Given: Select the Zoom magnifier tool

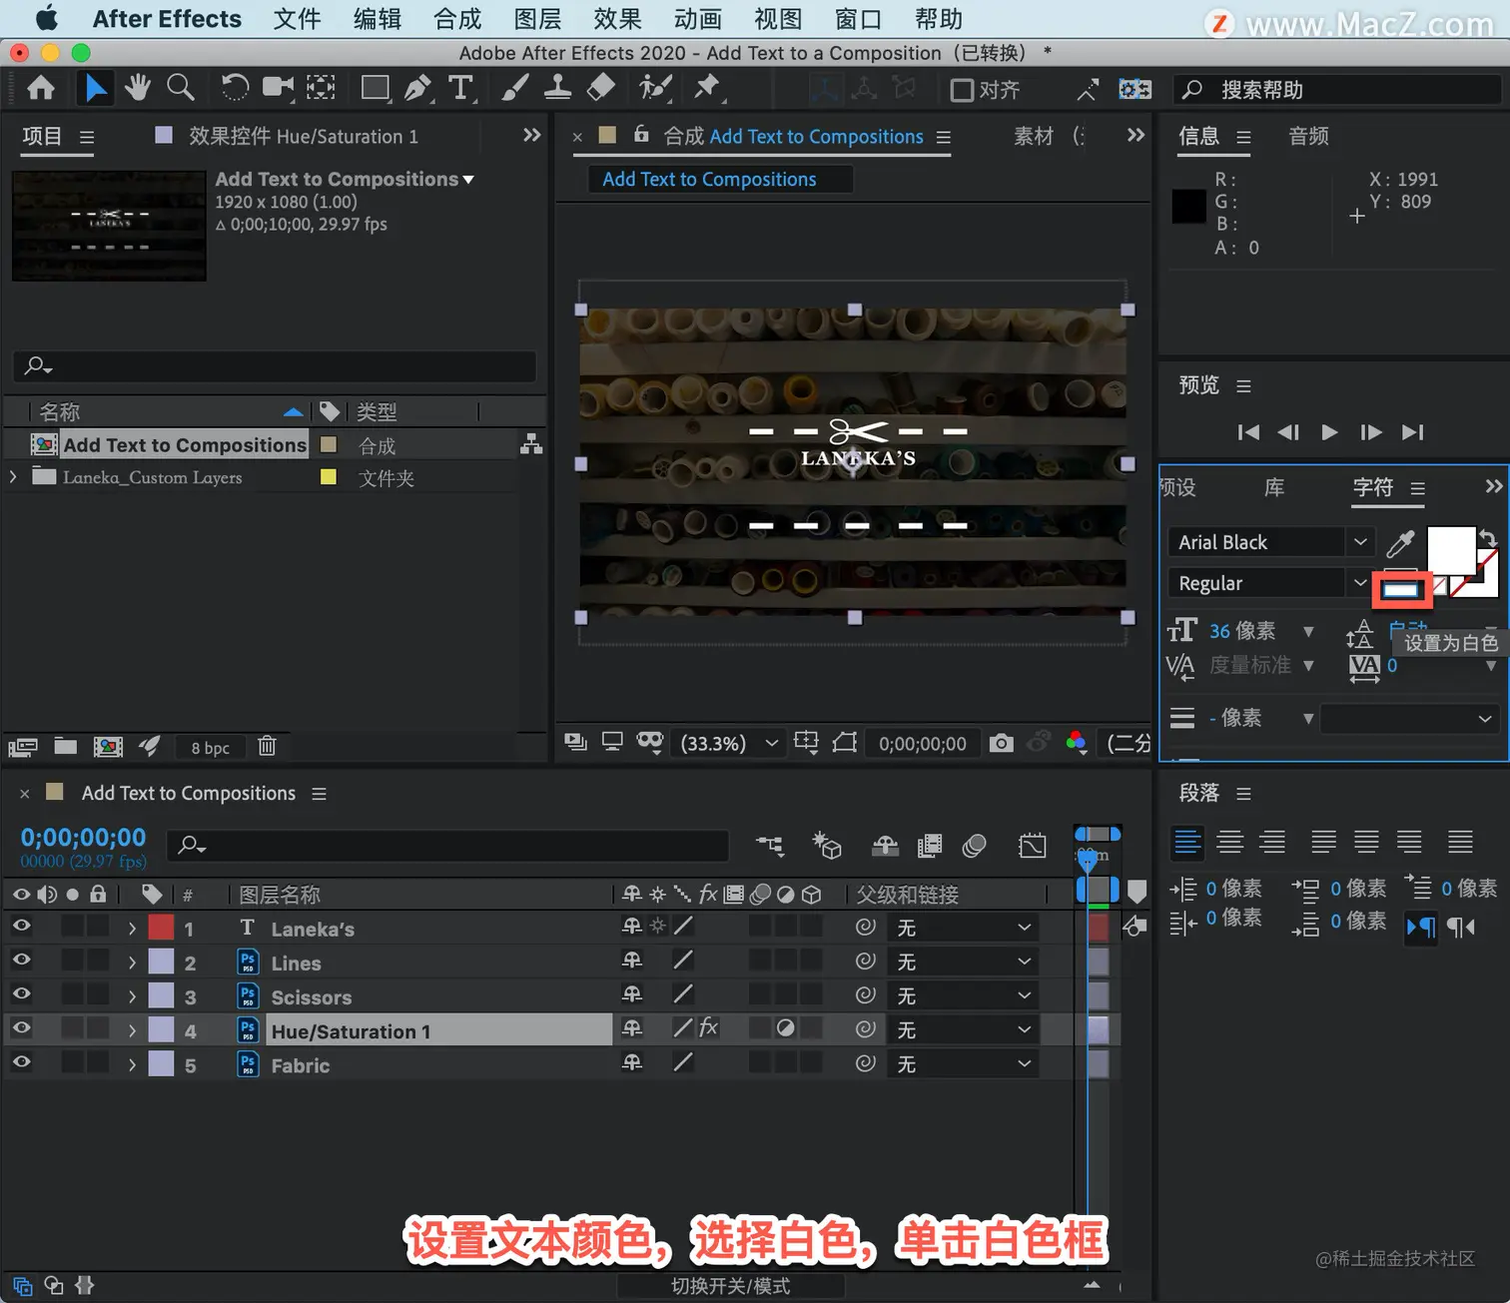Looking at the screenshot, I should [x=181, y=89].
